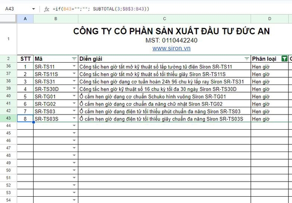Expand dropdown in SR-TS11 cell

74,66
